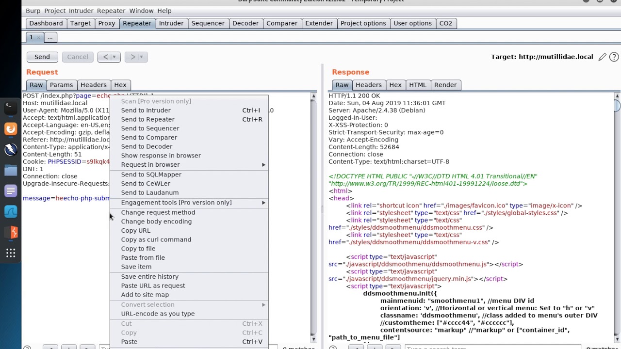Expand Engagement tools submenu
621x349 pixels.
click(x=189, y=203)
